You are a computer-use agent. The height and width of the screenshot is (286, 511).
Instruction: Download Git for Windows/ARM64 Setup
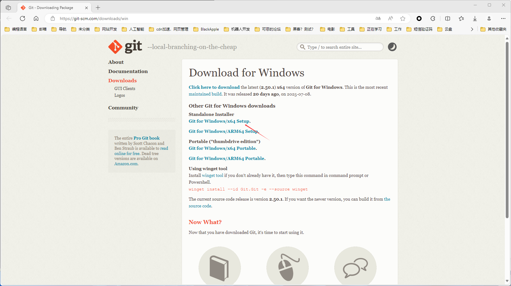point(224,131)
